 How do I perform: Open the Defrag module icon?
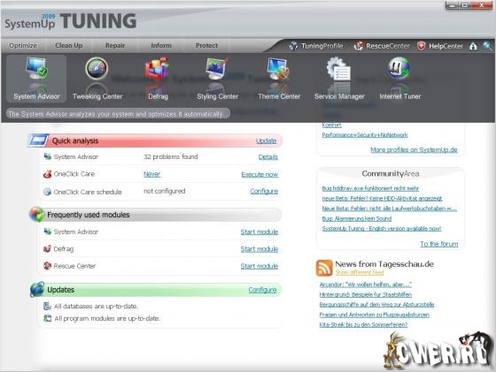point(157,68)
